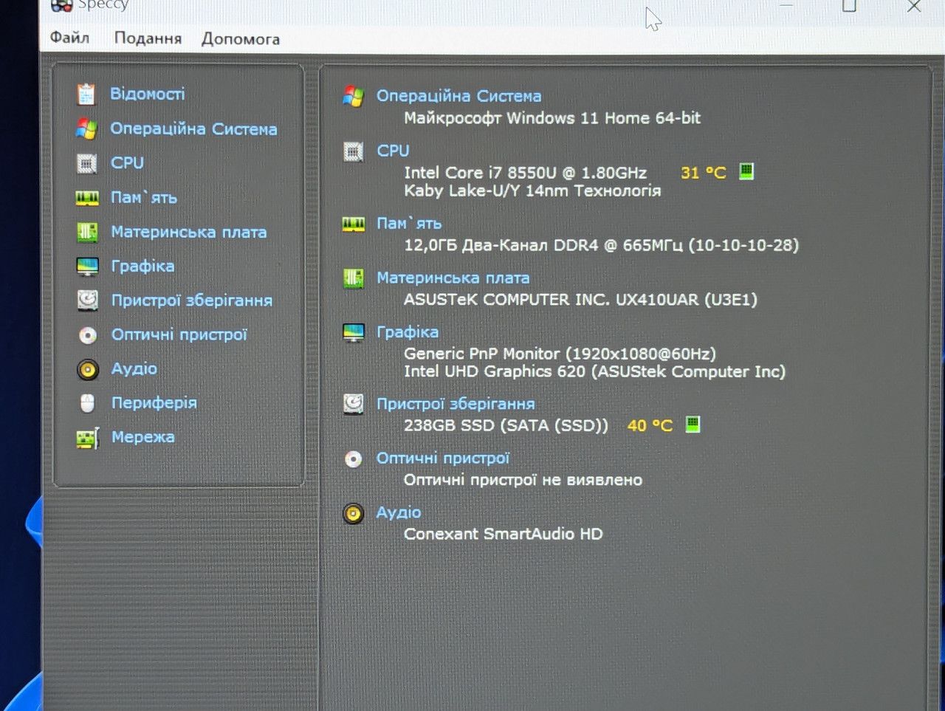The height and width of the screenshot is (711, 945).
Task: Click the Відомості clipboard icon in sidebar
Action: pos(86,95)
